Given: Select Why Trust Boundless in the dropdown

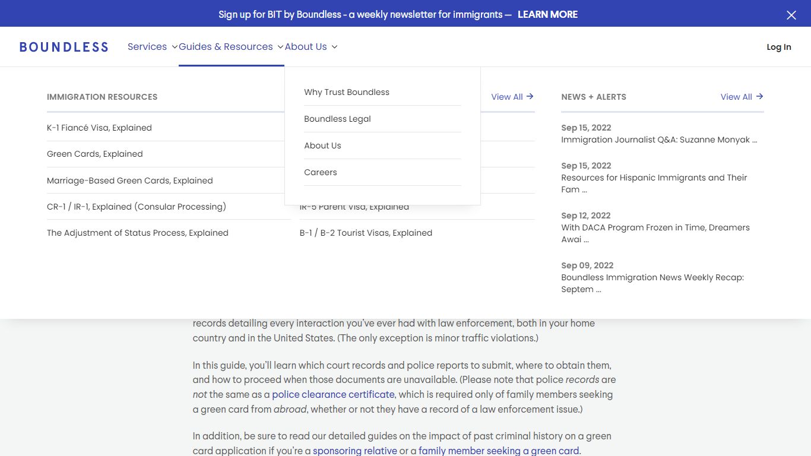Looking at the screenshot, I should click(347, 92).
